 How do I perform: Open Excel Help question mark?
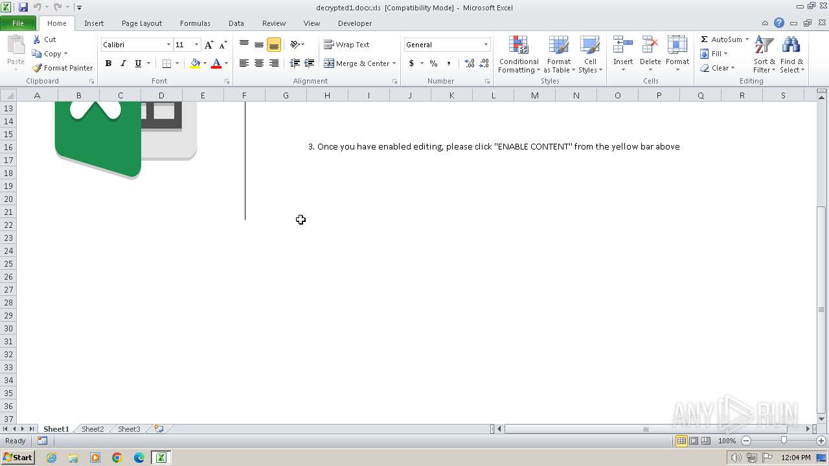[779, 23]
